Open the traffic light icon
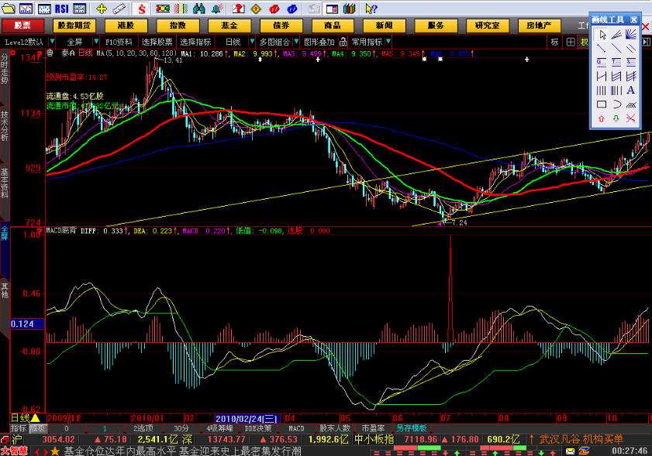 [x=163, y=8]
